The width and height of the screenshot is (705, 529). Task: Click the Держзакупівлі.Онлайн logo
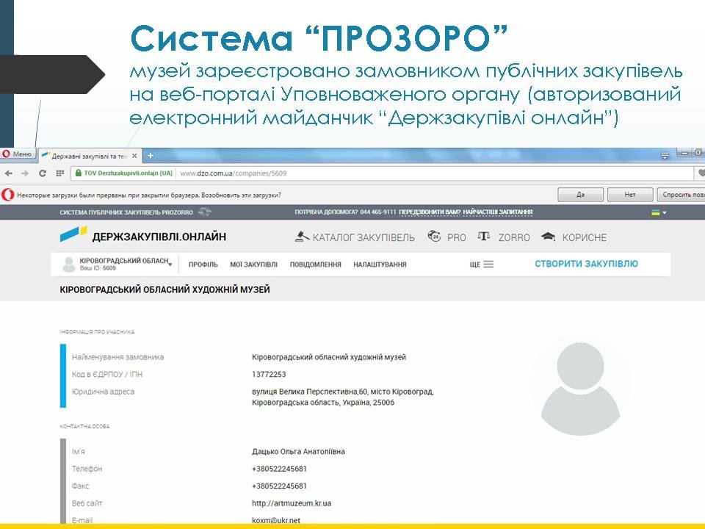144,236
